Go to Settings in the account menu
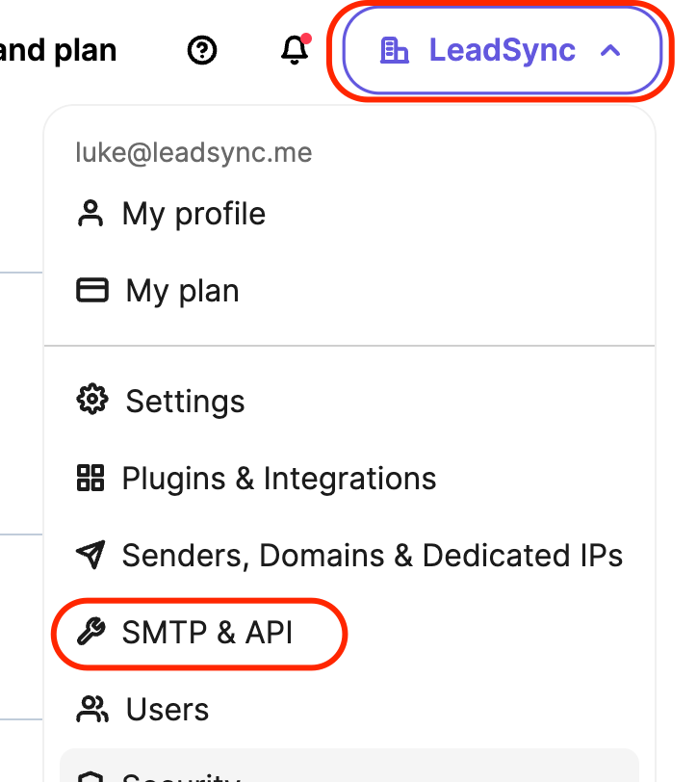The height and width of the screenshot is (782, 697). point(185,401)
